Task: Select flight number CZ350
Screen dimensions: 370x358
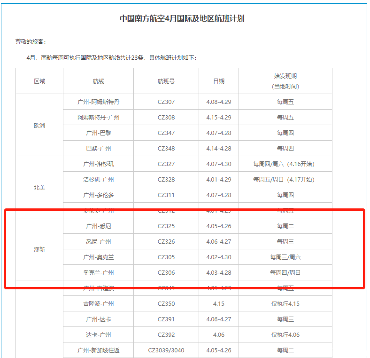Action: point(166,303)
